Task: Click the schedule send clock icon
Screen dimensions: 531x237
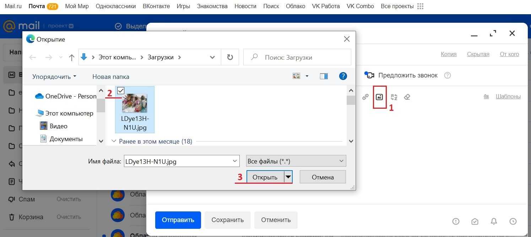Action: point(513,221)
